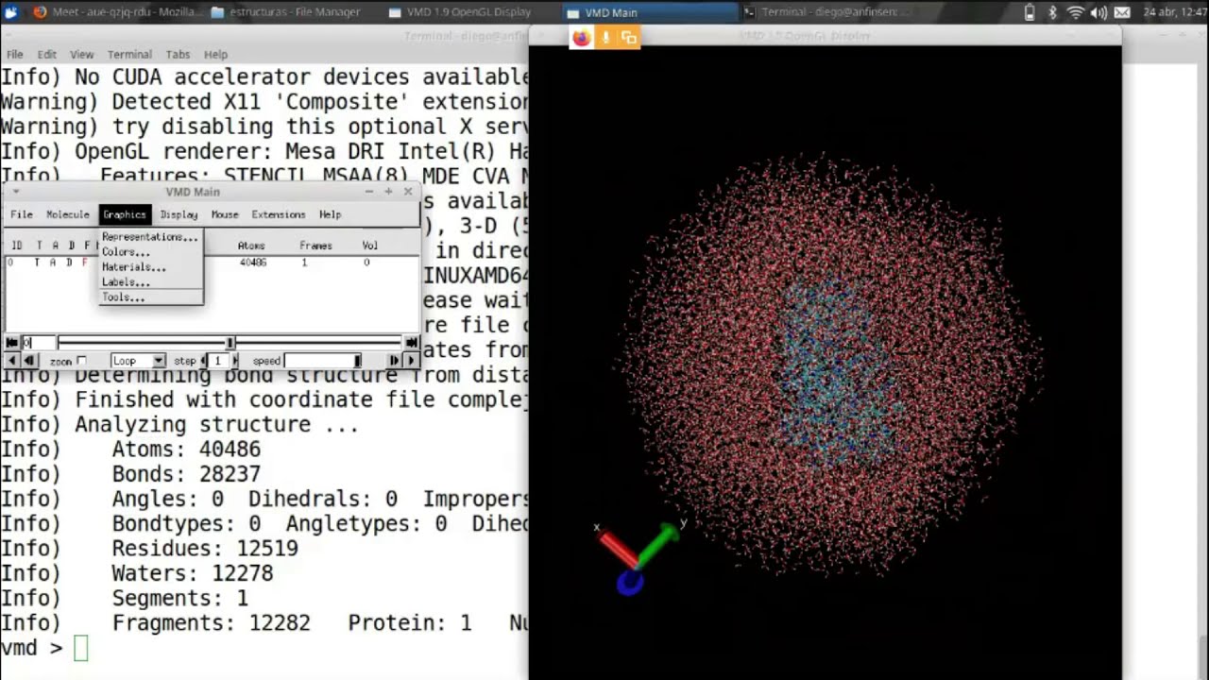Image resolution: width=1209 pixels, height=680 pixels.
Task: Toggle the A (active) flag of molecule 0
Action: coord(53,263)
